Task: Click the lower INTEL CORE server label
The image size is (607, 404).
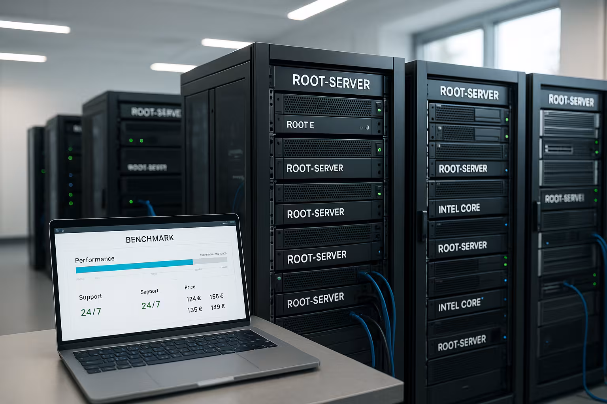Action: pyautogui.click(x=459, y=305)
